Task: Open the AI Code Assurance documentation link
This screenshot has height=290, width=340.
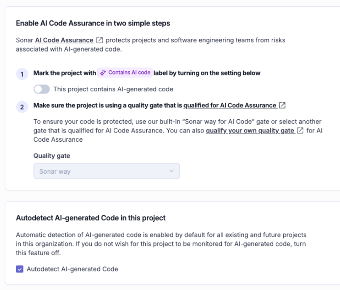Action: (64, 40)
